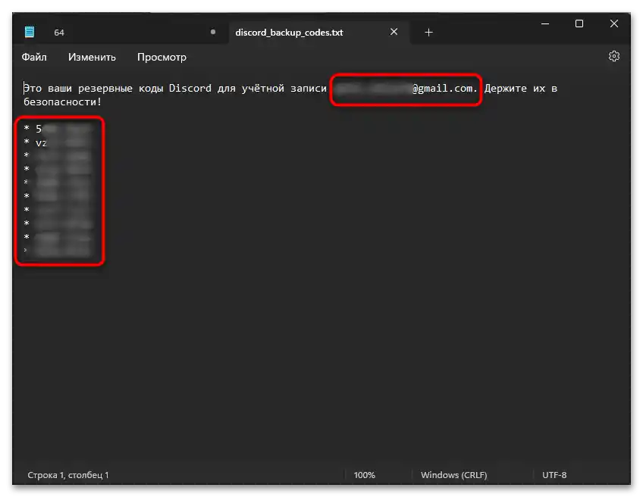Click unsaved changes dot on tab 64
The width and height of the screenshot is (643, 497).
213,32
